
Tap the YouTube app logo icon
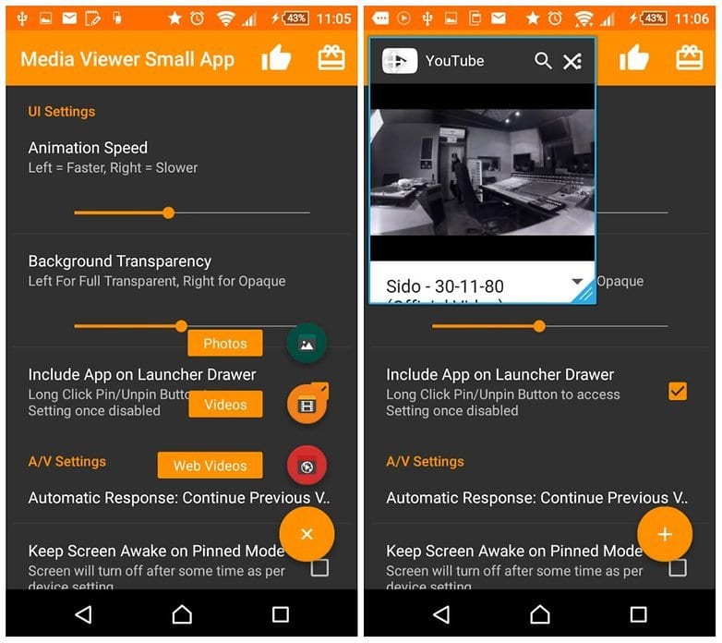pos(400,60)
